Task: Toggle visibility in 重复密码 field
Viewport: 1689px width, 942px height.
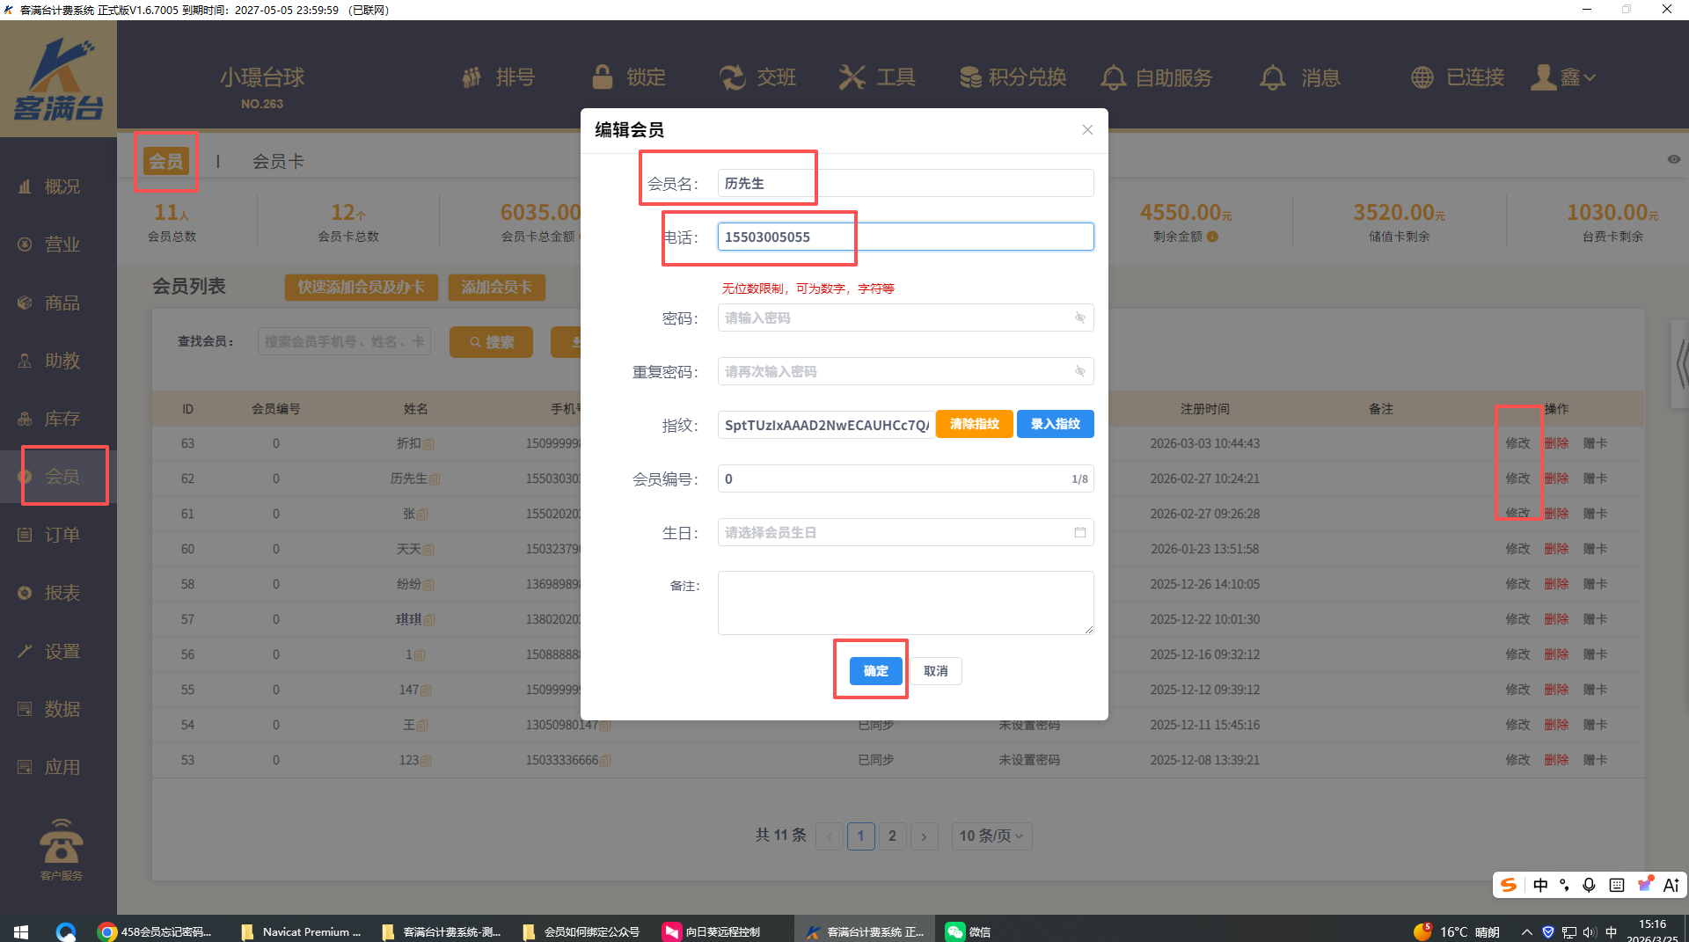Action: (1079, 372)
